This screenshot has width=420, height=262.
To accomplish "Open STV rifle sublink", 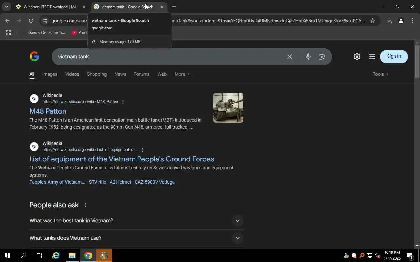I will pyautogui.click(x=97, y=182).
